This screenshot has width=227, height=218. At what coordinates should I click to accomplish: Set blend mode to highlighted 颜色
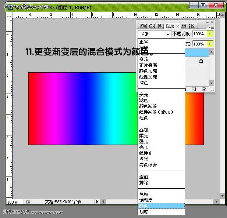[161, 206]
